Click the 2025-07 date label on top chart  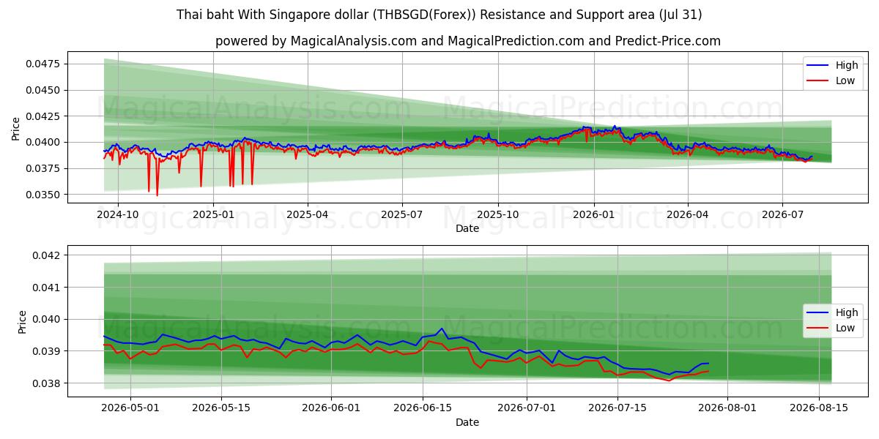(x=401, y=216)
